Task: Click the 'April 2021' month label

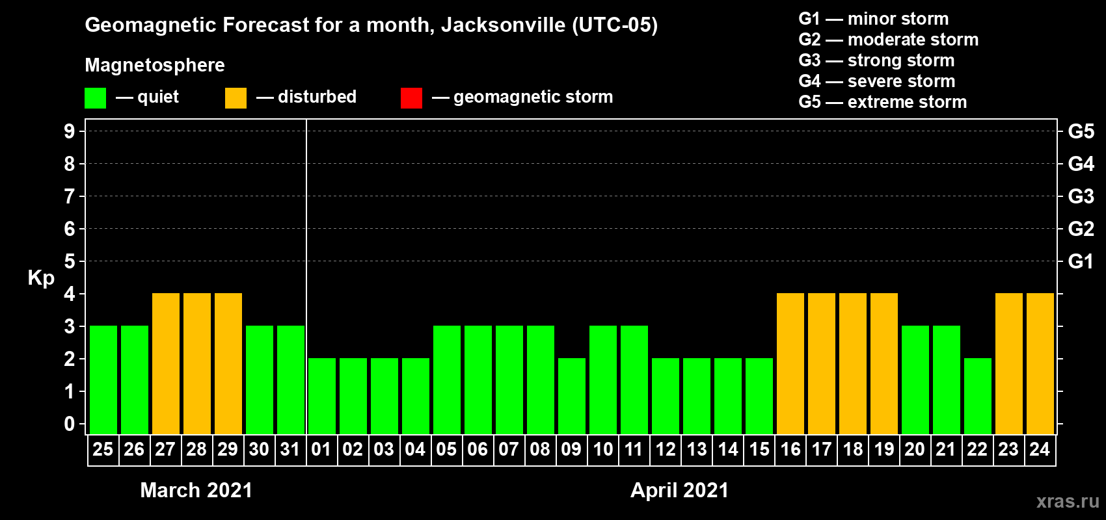Action: tap(680, 490)
